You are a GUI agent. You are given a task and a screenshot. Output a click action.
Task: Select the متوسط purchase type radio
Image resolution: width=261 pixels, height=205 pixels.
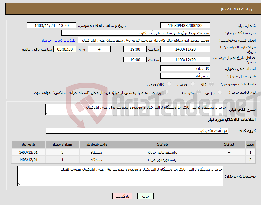tap(198, 92)
